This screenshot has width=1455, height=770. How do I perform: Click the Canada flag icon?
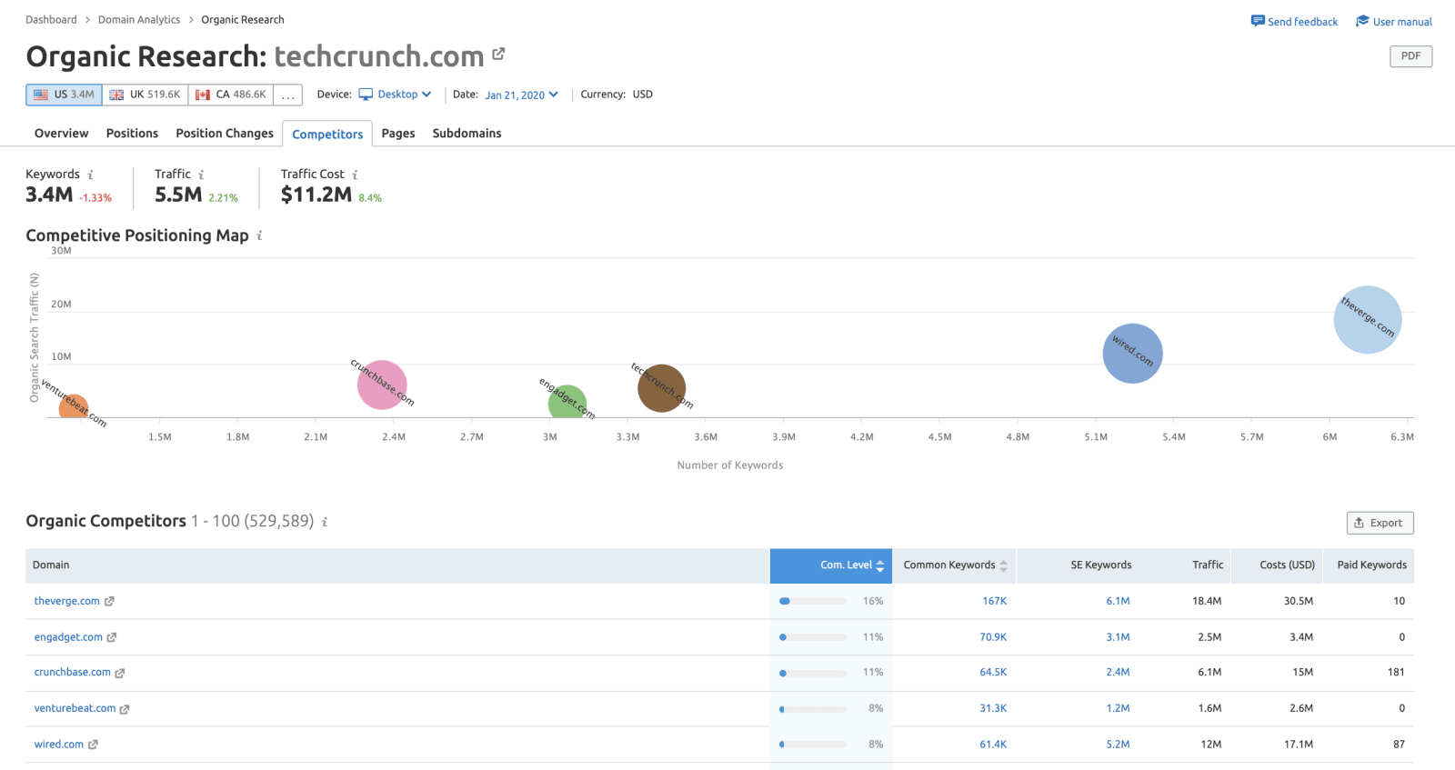pyautogui.click(x=203, y=95)
